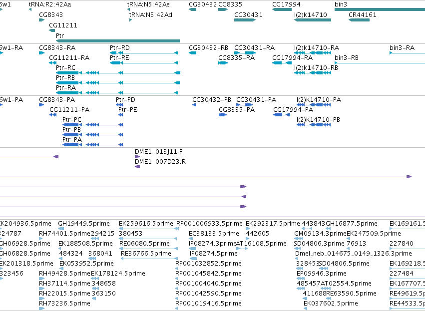This screenshot has height=311, width=425.
Task: Select the long Ptr gene bar
Action: click(x=118, y=41)
